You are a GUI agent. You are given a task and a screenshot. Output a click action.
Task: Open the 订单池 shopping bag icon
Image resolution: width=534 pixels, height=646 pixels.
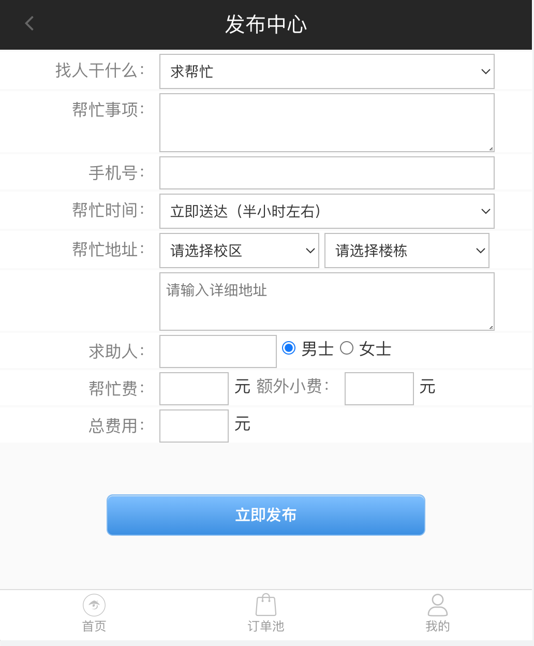tap(266, 605)
